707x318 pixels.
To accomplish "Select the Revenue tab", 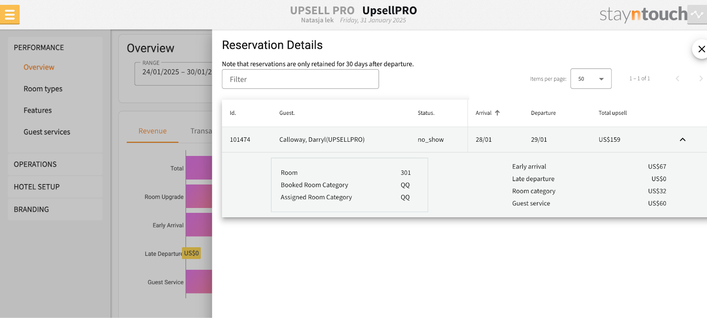I will (152, 131).
